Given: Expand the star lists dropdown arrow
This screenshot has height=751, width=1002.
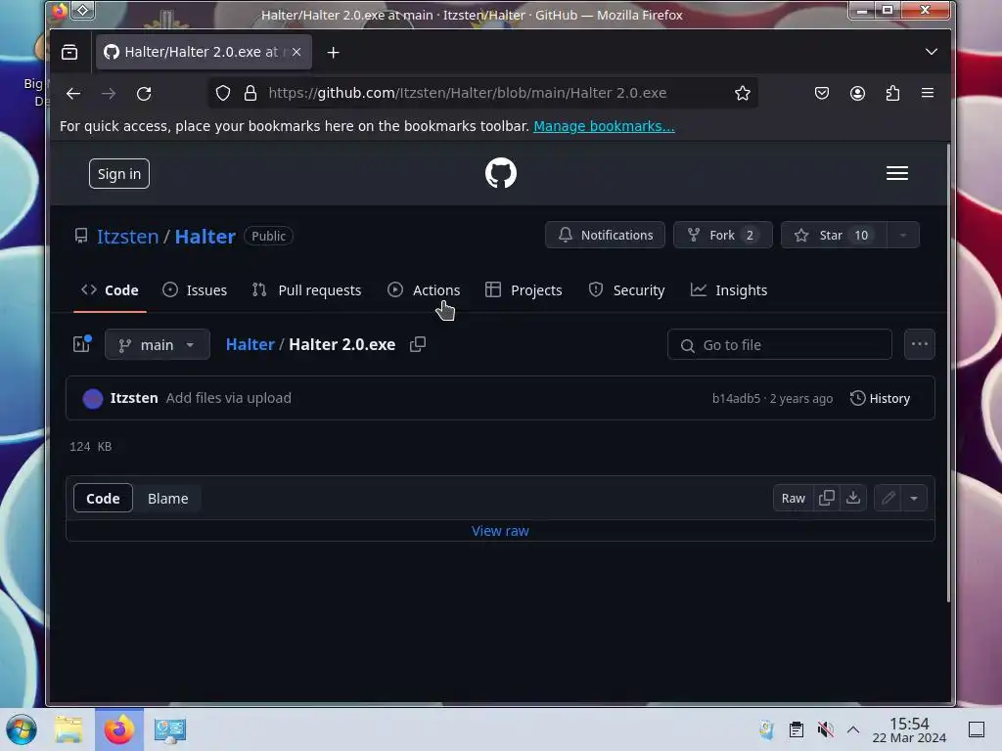Looking at the screenshot, I should pyautogui.click(x=902, y=235).
